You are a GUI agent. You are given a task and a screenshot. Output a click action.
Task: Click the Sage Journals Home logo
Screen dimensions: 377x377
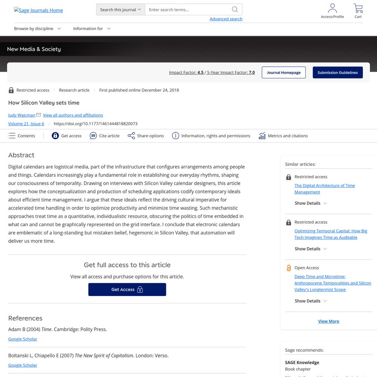[x=38, y=10]
